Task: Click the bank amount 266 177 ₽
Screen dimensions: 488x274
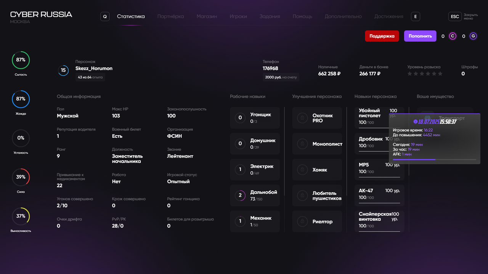Action: pyautogui.click(x=370, y=74)
